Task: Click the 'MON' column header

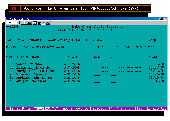Action: [x=97, y=57]
